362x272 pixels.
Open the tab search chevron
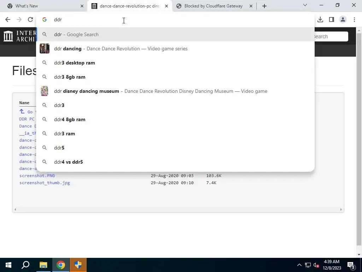305,5
